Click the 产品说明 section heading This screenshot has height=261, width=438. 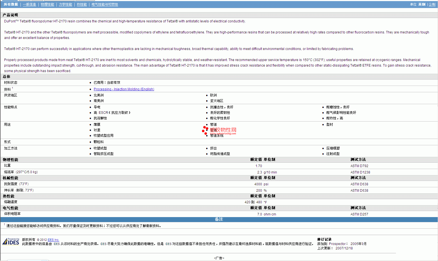pos(10,15)
